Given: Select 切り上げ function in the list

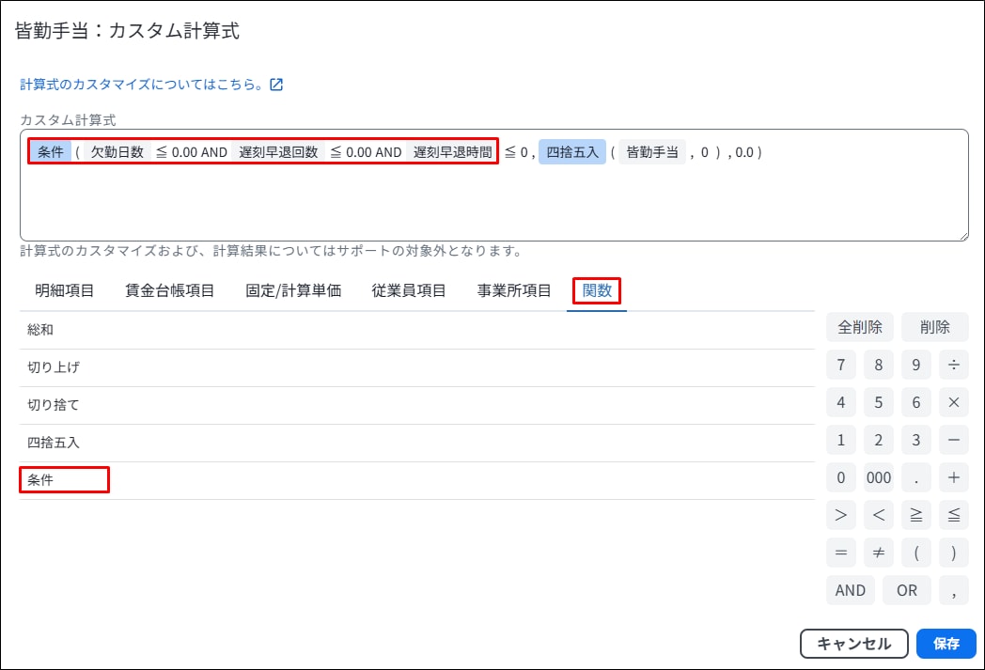Looking at the screenshot, I should click(x=47, y=367).
